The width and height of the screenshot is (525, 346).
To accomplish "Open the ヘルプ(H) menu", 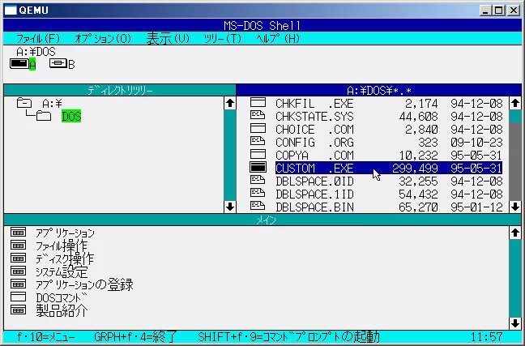I will (x=278, y=39).
